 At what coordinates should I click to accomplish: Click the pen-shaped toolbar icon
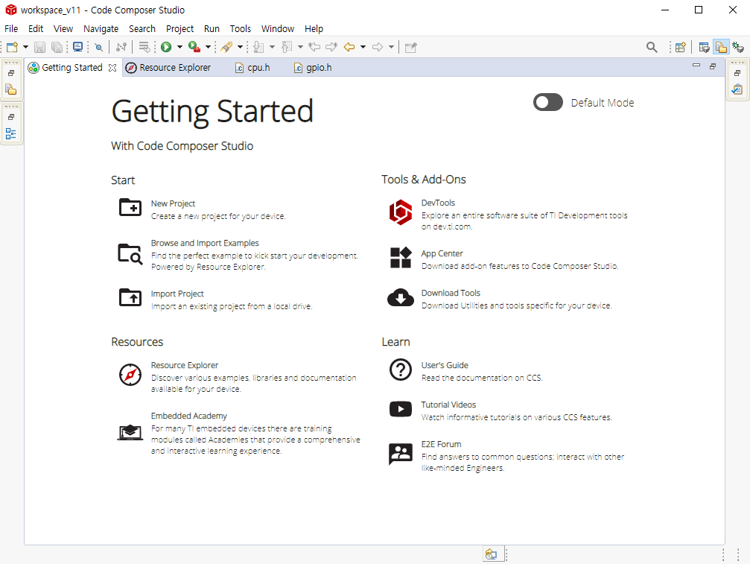point(226,47)
